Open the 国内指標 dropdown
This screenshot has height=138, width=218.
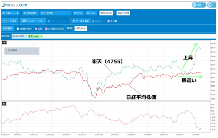[x=30, y=13]
